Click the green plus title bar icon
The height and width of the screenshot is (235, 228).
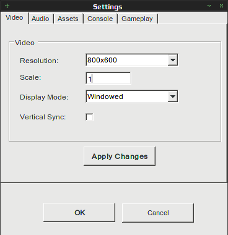pos(7,6)
